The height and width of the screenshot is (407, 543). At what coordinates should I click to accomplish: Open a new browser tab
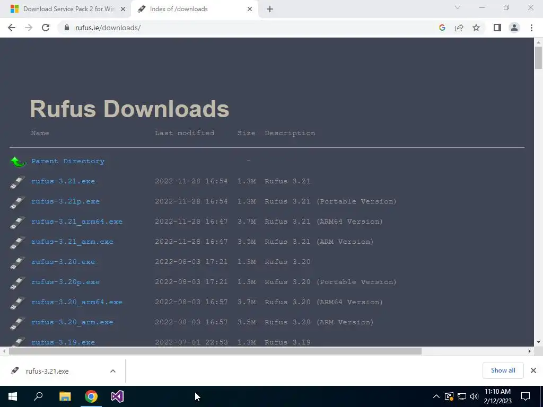270,9
